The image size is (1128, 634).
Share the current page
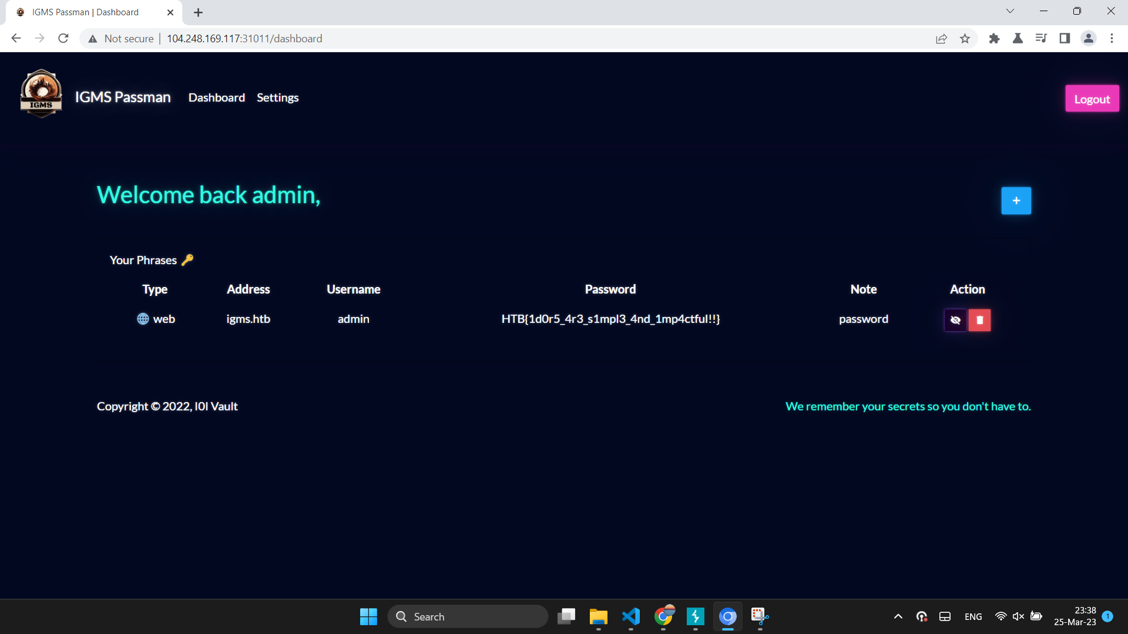[x=941, y=38]
